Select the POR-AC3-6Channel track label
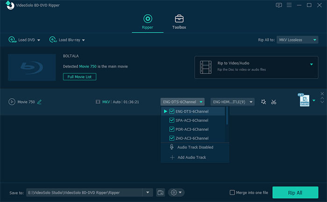Viewport: 327px width, 202px height. pos(192,130)
